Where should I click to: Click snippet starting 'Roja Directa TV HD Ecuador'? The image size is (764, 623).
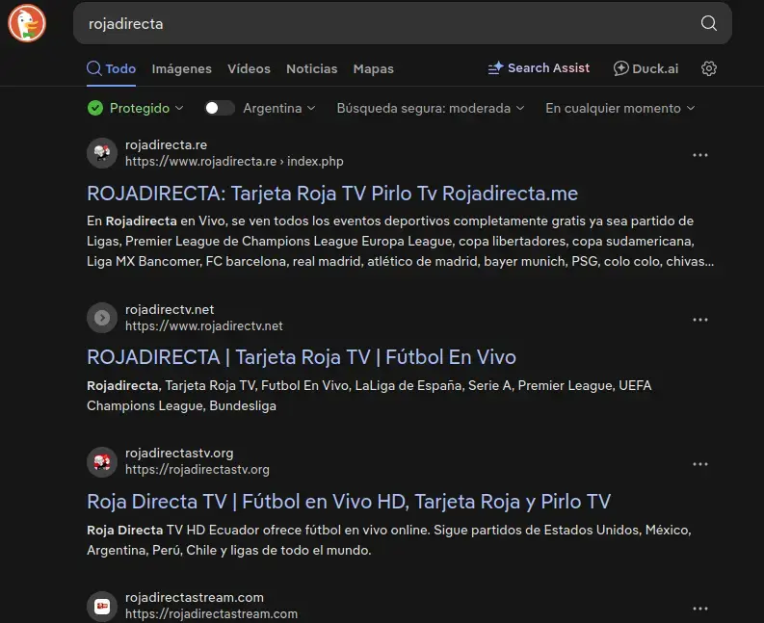coord(389,539)
